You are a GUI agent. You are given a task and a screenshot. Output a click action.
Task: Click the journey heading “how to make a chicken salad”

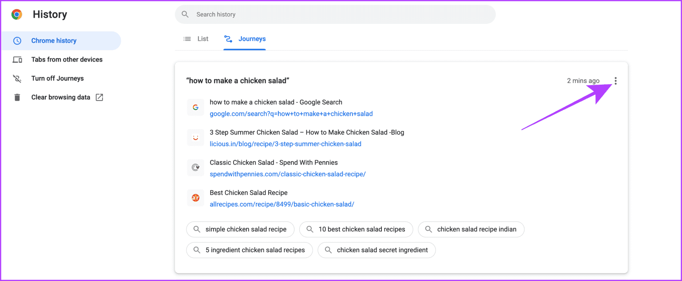pyautogui.click(x=238, y=81)
